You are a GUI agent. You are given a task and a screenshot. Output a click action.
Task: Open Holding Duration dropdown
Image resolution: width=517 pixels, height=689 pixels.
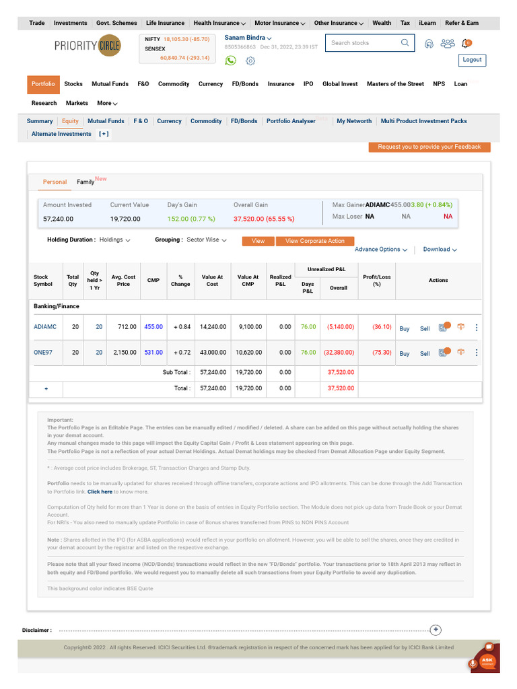coord(114,240)
